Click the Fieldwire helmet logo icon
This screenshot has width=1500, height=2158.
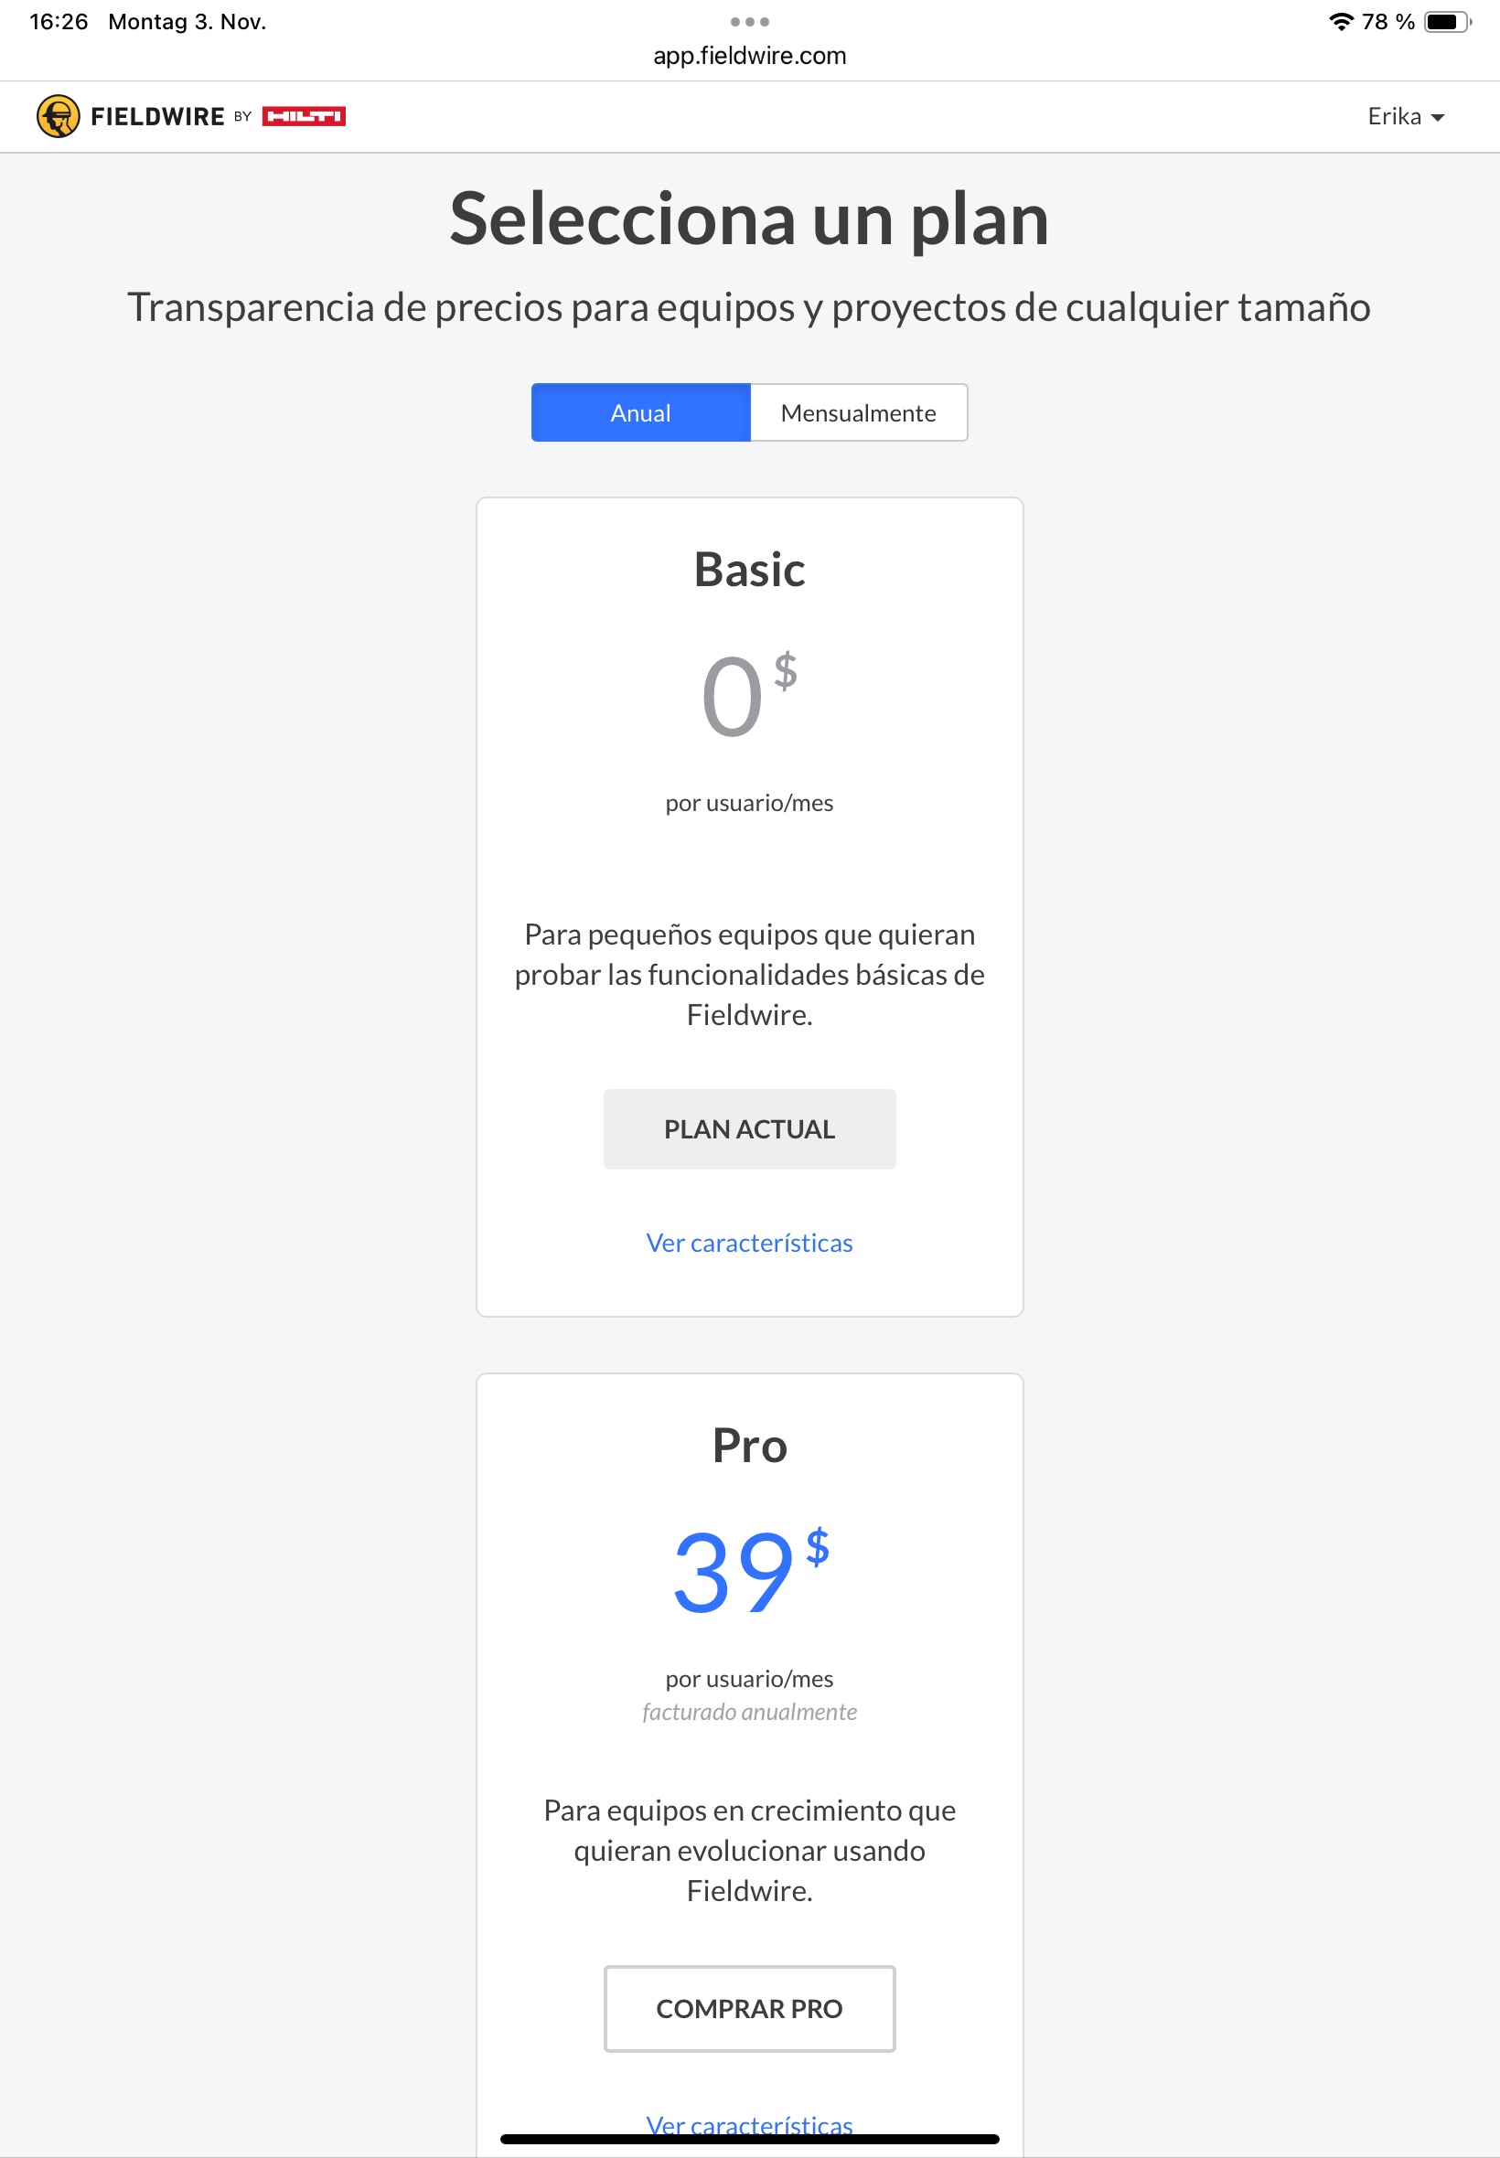point(59,116)
